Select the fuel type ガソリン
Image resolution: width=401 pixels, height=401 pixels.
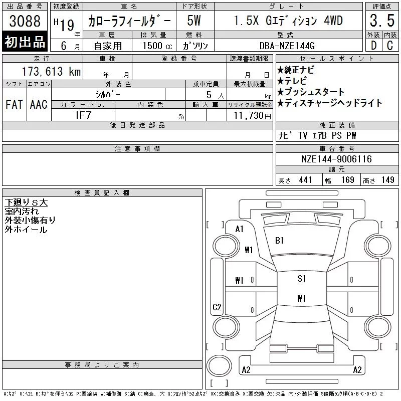[x=195, y=46]
